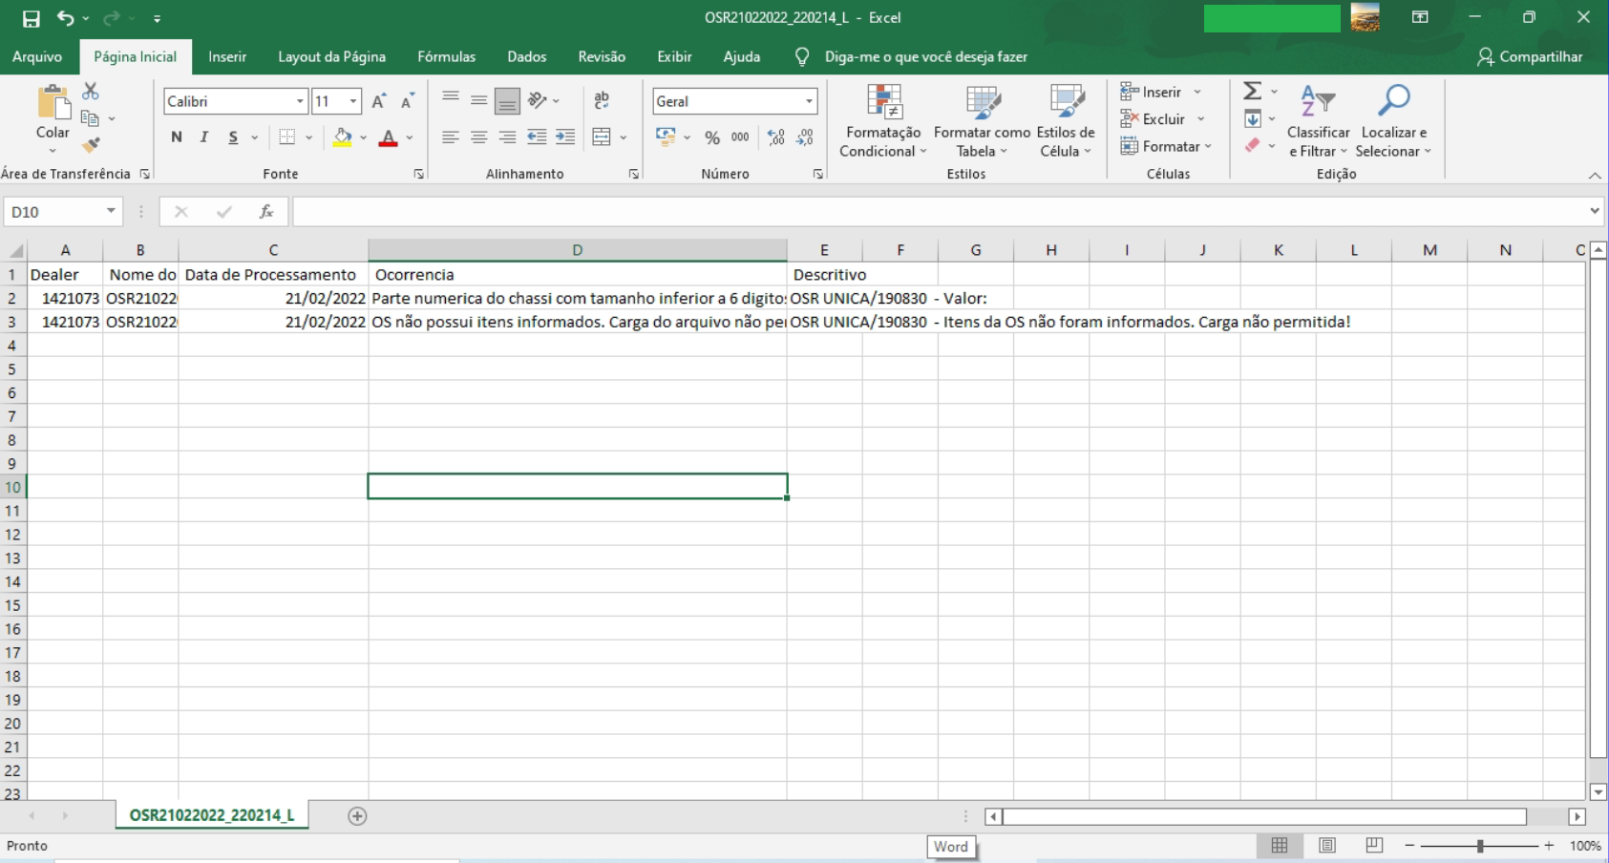
Task: Click the Insert Function fx icon
Action: click(266, 212)
